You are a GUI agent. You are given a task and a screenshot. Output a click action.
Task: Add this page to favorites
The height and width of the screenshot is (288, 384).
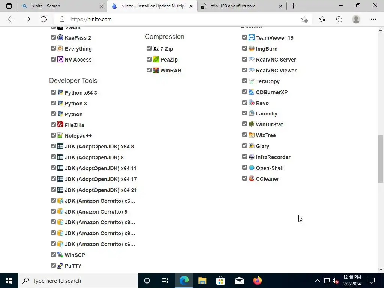[304, 19]
